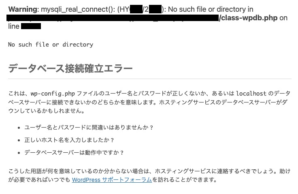Image resolution: width=298 pixels, height=194 pixels.
Task: Click the ユーザー名とパスワード bullet item
Action: point(89,127)
